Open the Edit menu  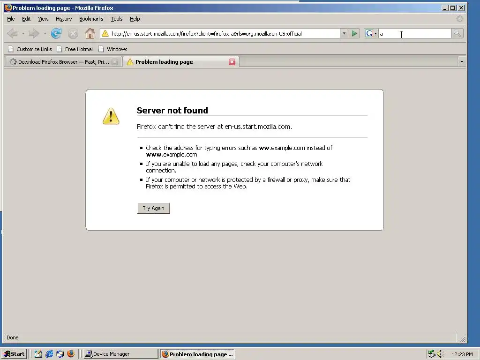(x=26, y=19)
